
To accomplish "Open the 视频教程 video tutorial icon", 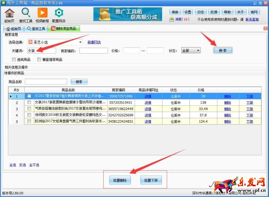I will point(42,13).
